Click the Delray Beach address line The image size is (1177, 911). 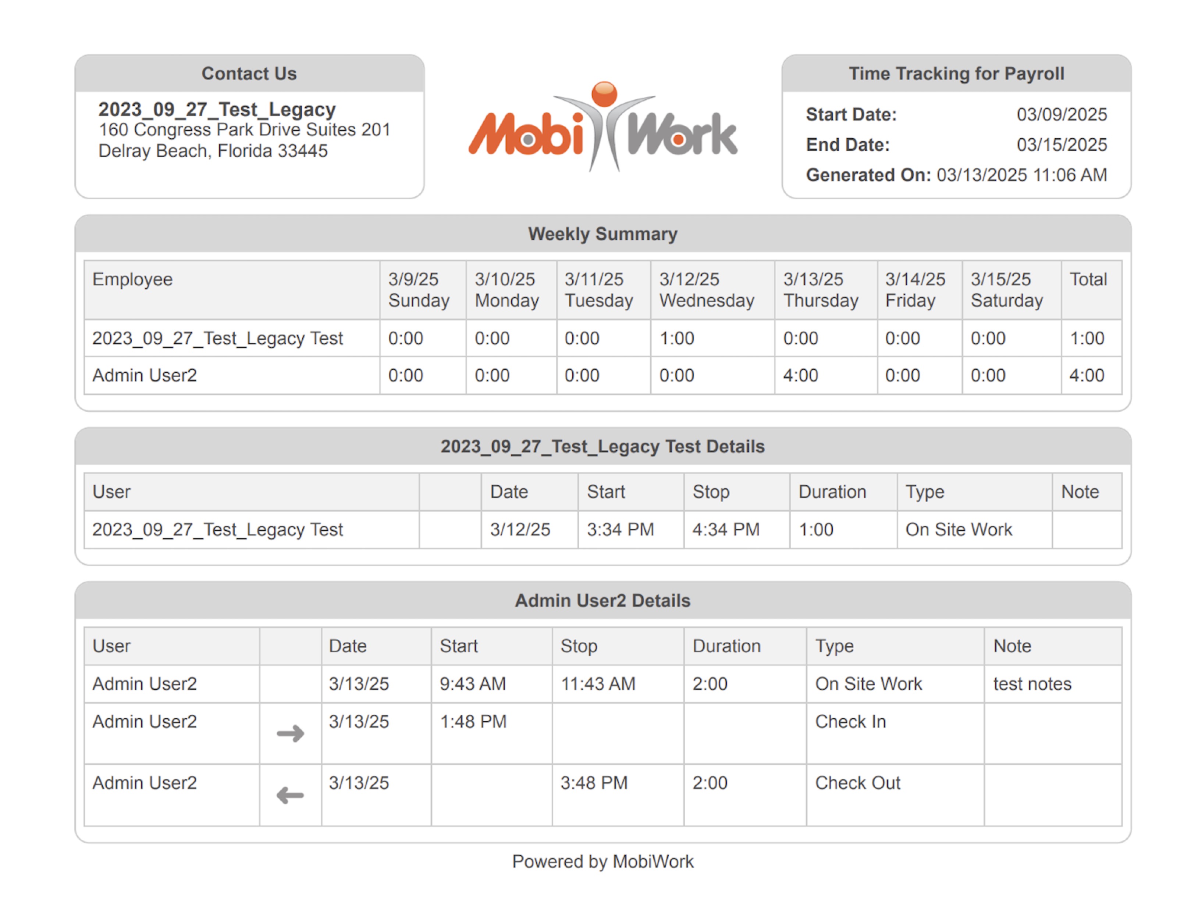(x=213, y=151)
